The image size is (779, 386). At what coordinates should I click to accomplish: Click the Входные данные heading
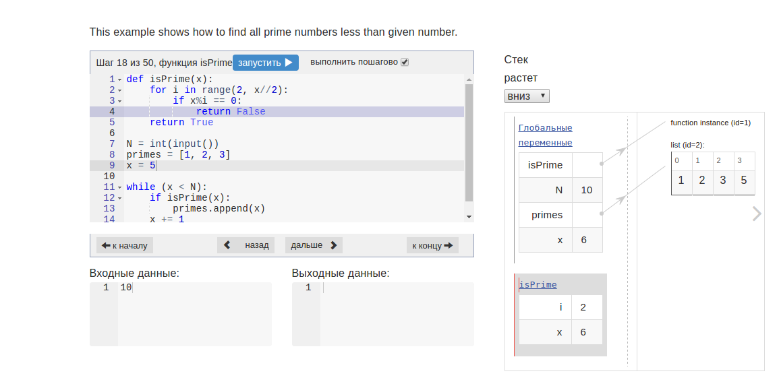pos(134,274)
